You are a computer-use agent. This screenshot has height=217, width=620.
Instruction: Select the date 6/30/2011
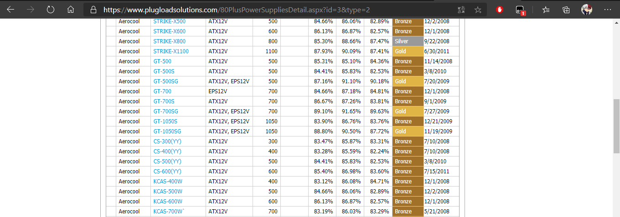(x=437, y=51)
